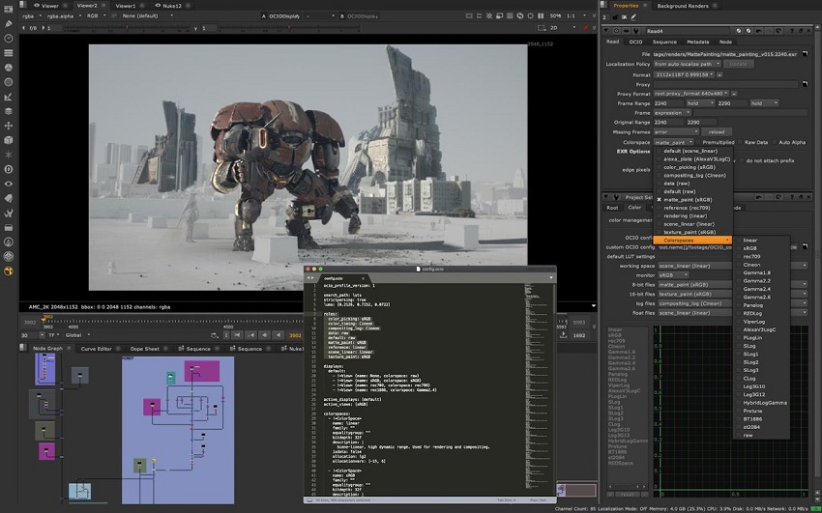This screenshot has width=822, height=513.
Task: Collapse the Read4 panel disclosure triangle
Action: pos(606,32)
